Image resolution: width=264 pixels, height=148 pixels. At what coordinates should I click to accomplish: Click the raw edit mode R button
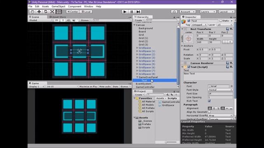(x=230, y=42)
